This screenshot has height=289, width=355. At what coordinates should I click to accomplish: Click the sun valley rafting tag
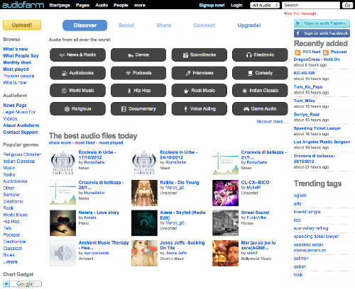(311, 228)
